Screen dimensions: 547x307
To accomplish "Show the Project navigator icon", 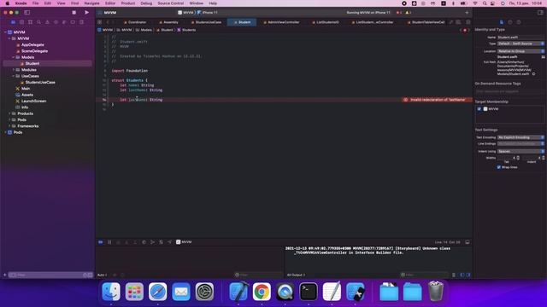I will tap(14, 22).
